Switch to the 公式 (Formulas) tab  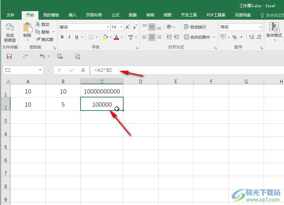point(115,15)
